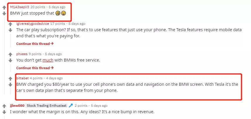The height and width of the screenshot is (119, 251).
Task: Downvote M1A3sepV3's comment
Action: point(4,13)
